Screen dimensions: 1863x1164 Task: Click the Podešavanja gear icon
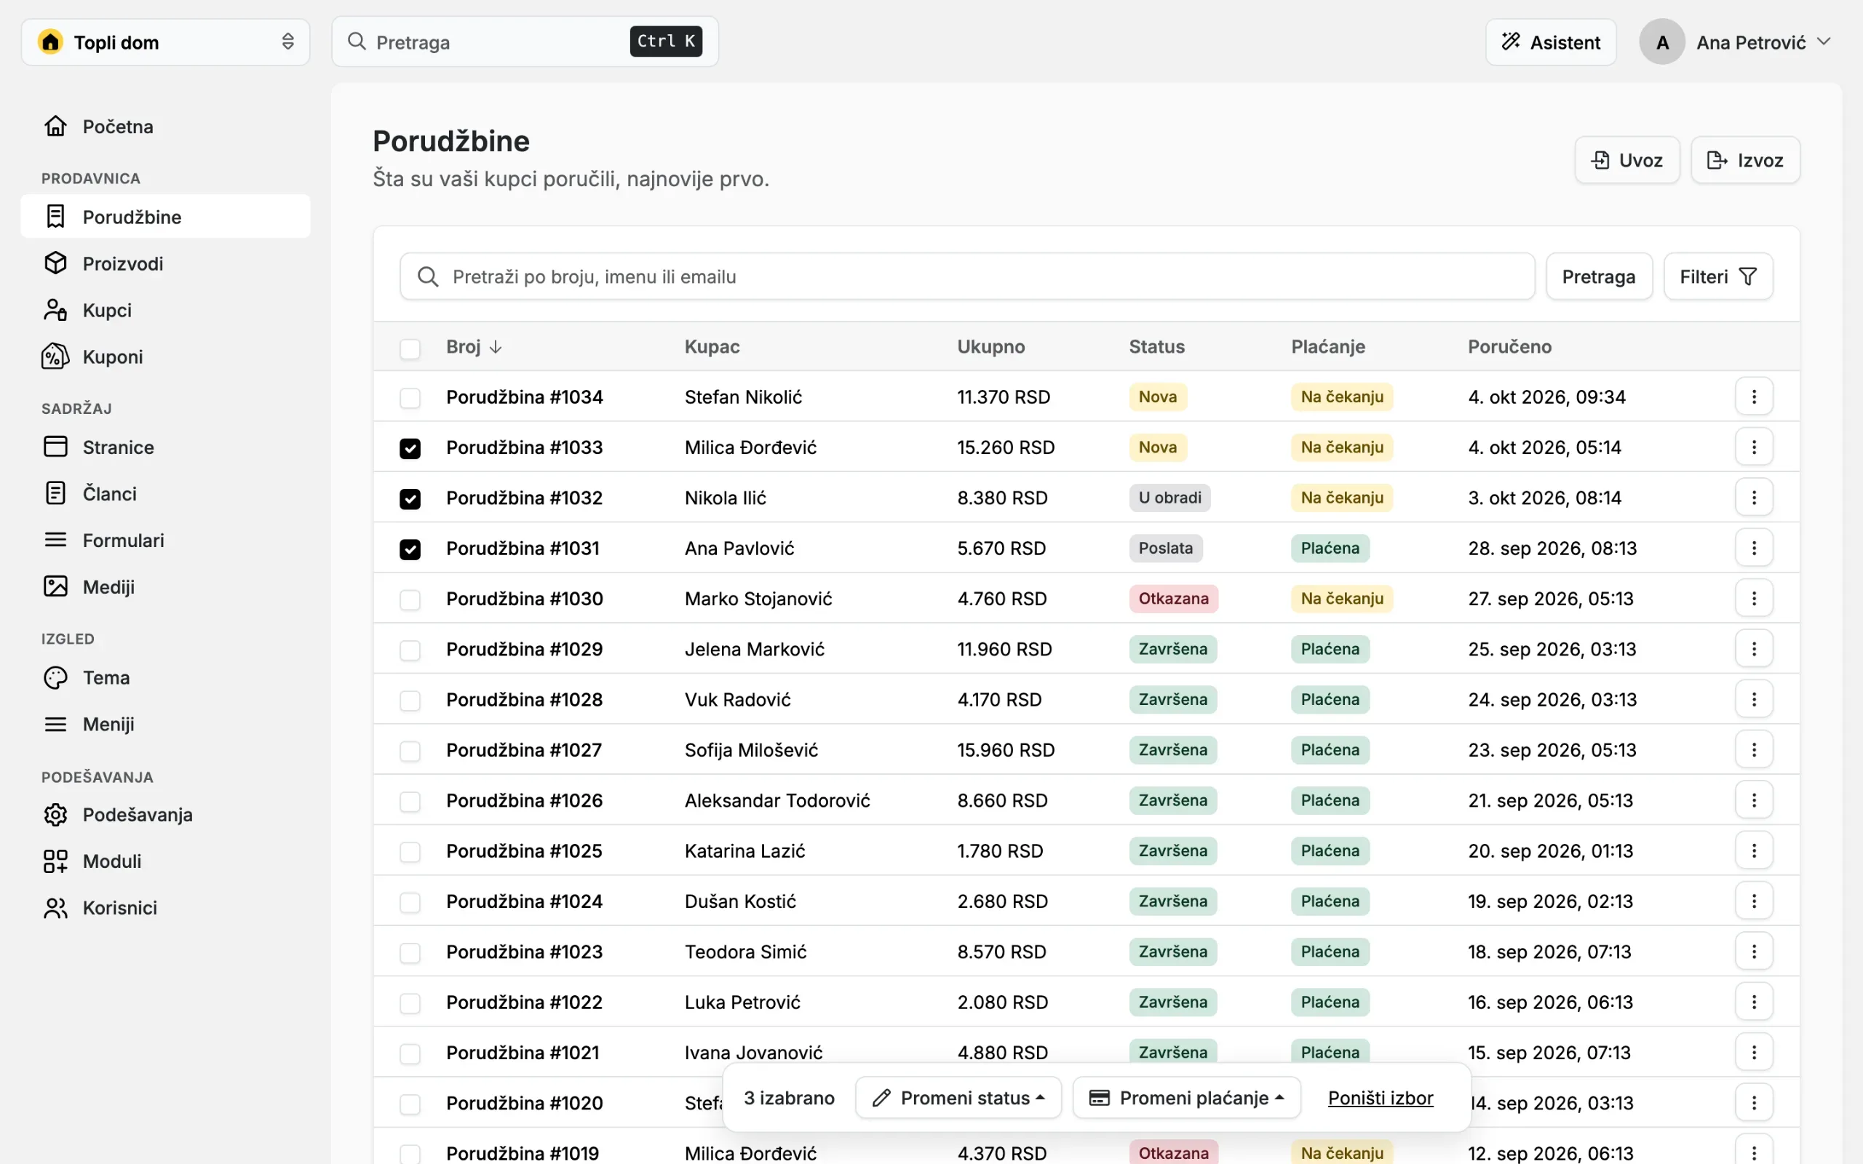point(55,815)
